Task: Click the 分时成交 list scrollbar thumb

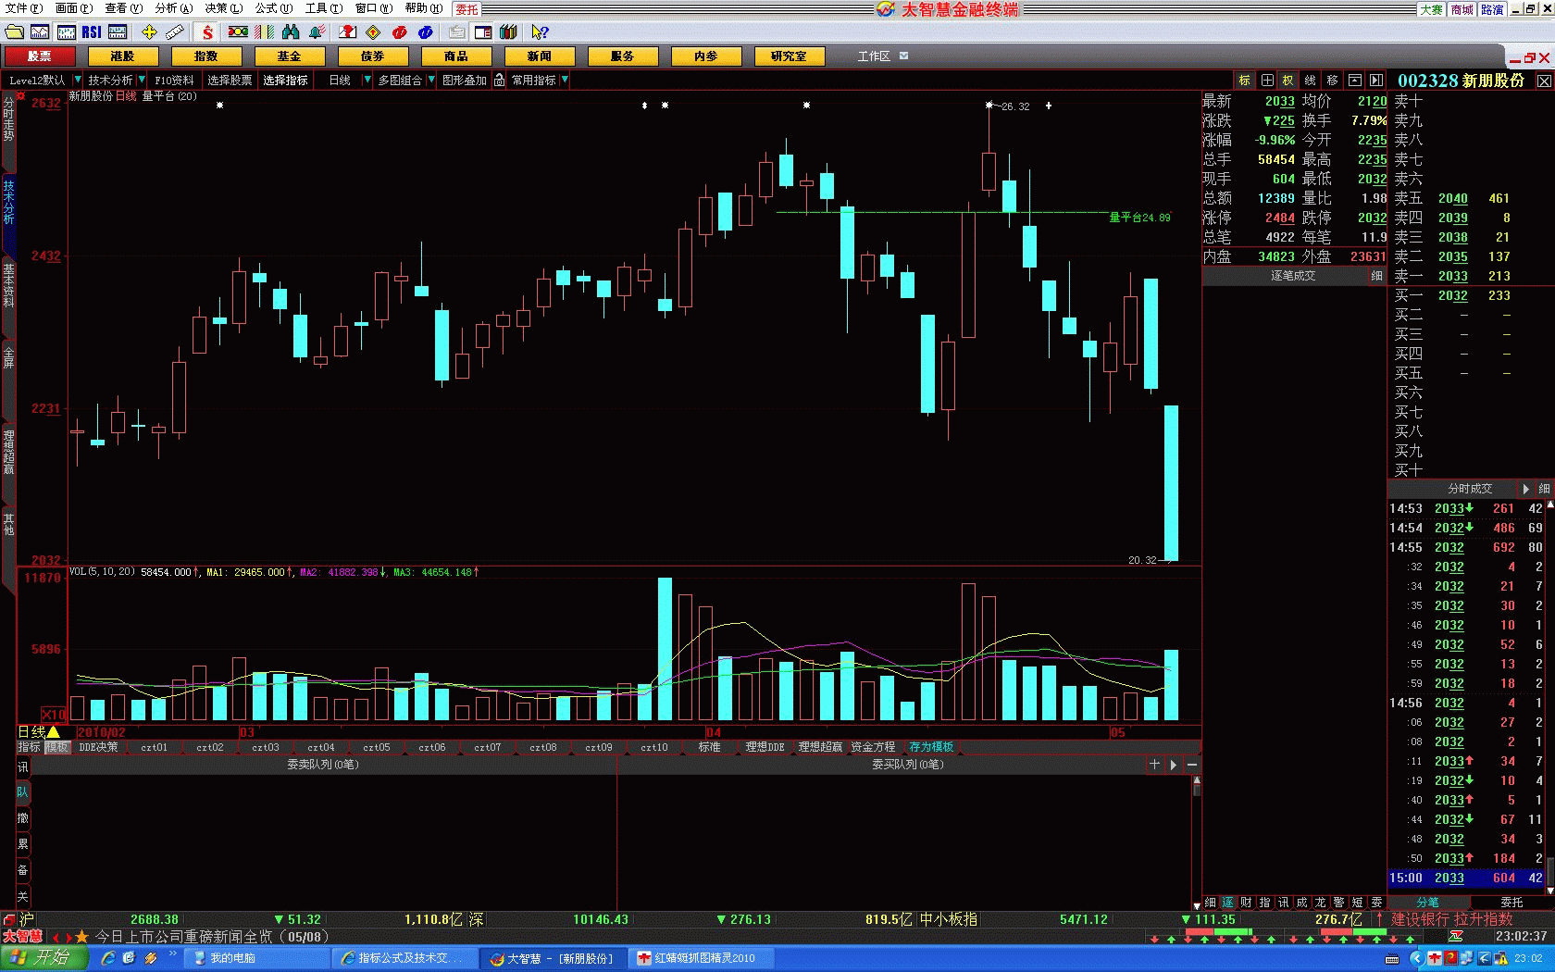Action: [1550, 870]
